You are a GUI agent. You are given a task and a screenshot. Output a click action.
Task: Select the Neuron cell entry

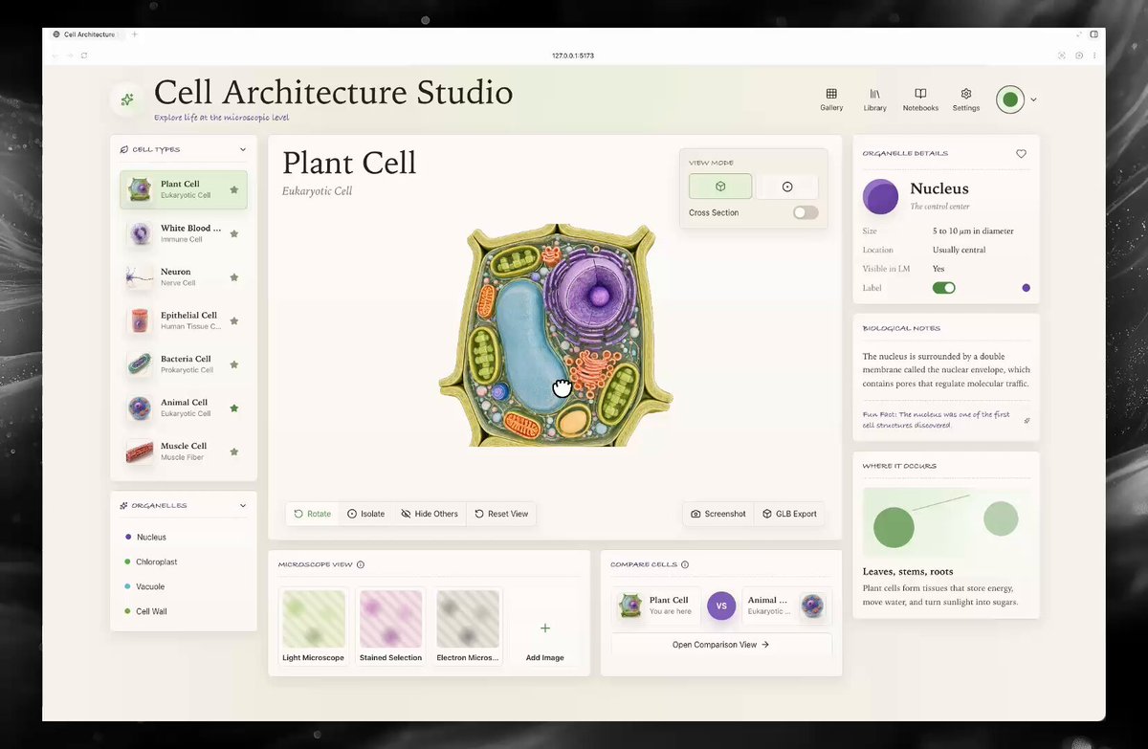pyautogui.click(x=183, y=277)
